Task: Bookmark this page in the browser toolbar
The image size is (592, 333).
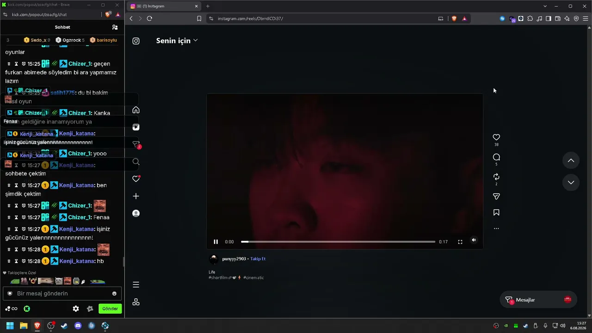Action: 199,18
